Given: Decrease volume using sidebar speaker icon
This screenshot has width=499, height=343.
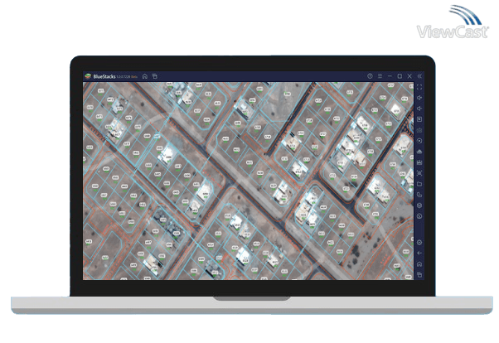Looking at the screenshot, I should [x=419, y=109].
